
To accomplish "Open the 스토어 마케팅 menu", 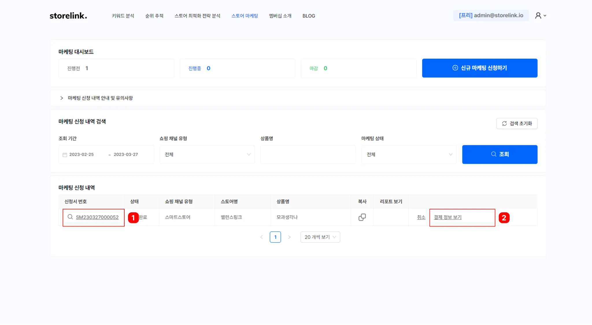I will (x=245, y=16).
